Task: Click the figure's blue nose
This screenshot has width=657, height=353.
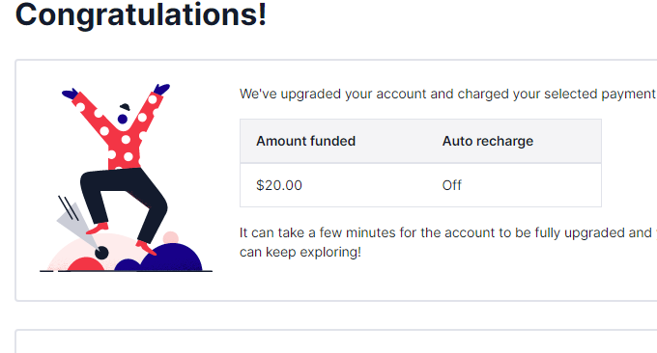Action: click(x=123, y=120)
